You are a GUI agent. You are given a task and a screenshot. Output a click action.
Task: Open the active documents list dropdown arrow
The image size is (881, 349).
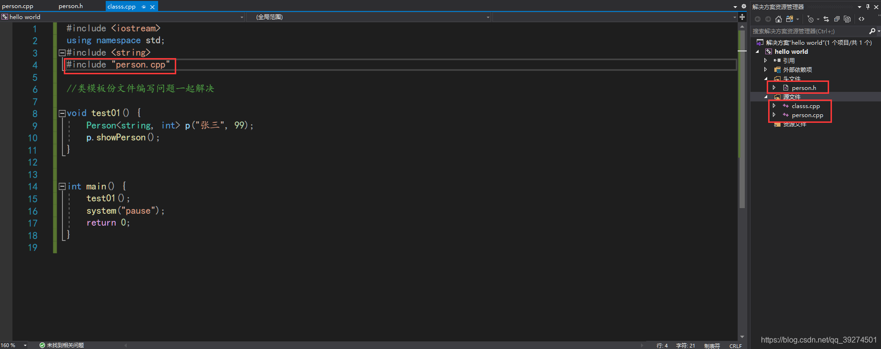[735, 7]
